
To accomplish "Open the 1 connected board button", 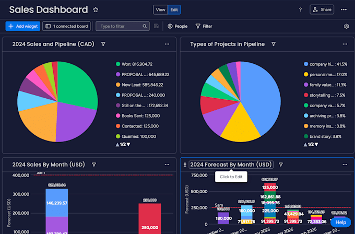I will pos(67,26).
